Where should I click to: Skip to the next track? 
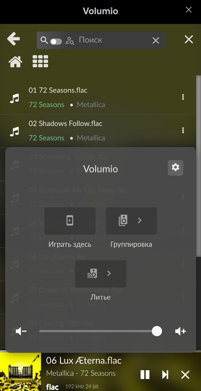(x=165, y=375)
